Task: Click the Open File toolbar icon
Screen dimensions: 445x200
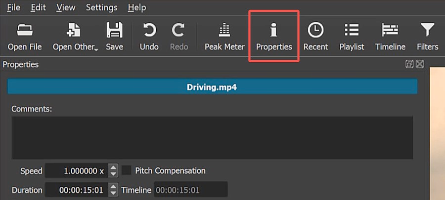Action: click(x=24, y=37)
